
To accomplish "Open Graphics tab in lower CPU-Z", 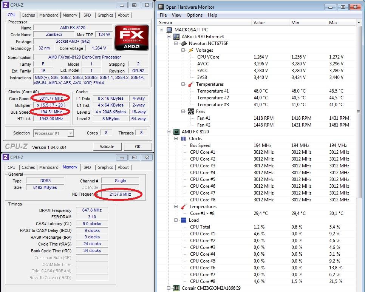I will pyautogui.click(x=105, y=167).
